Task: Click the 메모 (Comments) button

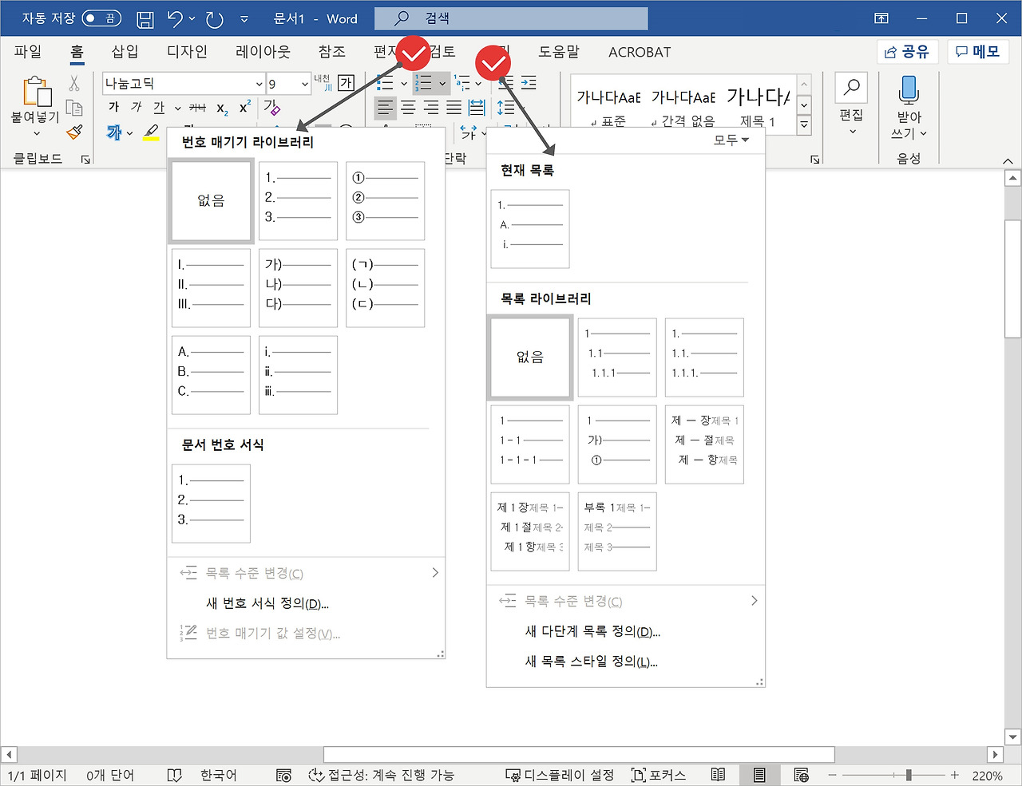Action: pos(979,52)
